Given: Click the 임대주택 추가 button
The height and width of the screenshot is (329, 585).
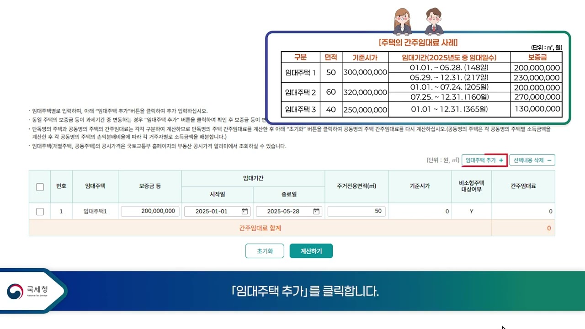Looking at the screenshot, I should 484,160.
